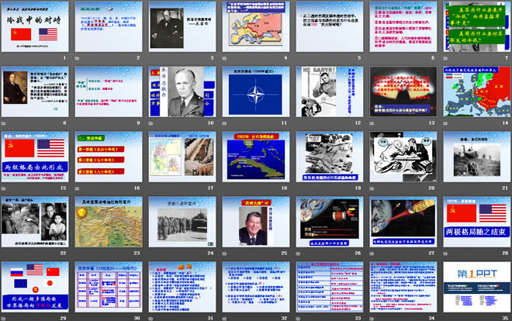Select slide 24 troops and tank photo thumbnail
The width and height of the screenshot is (512, 321).
tap(182, 222)
